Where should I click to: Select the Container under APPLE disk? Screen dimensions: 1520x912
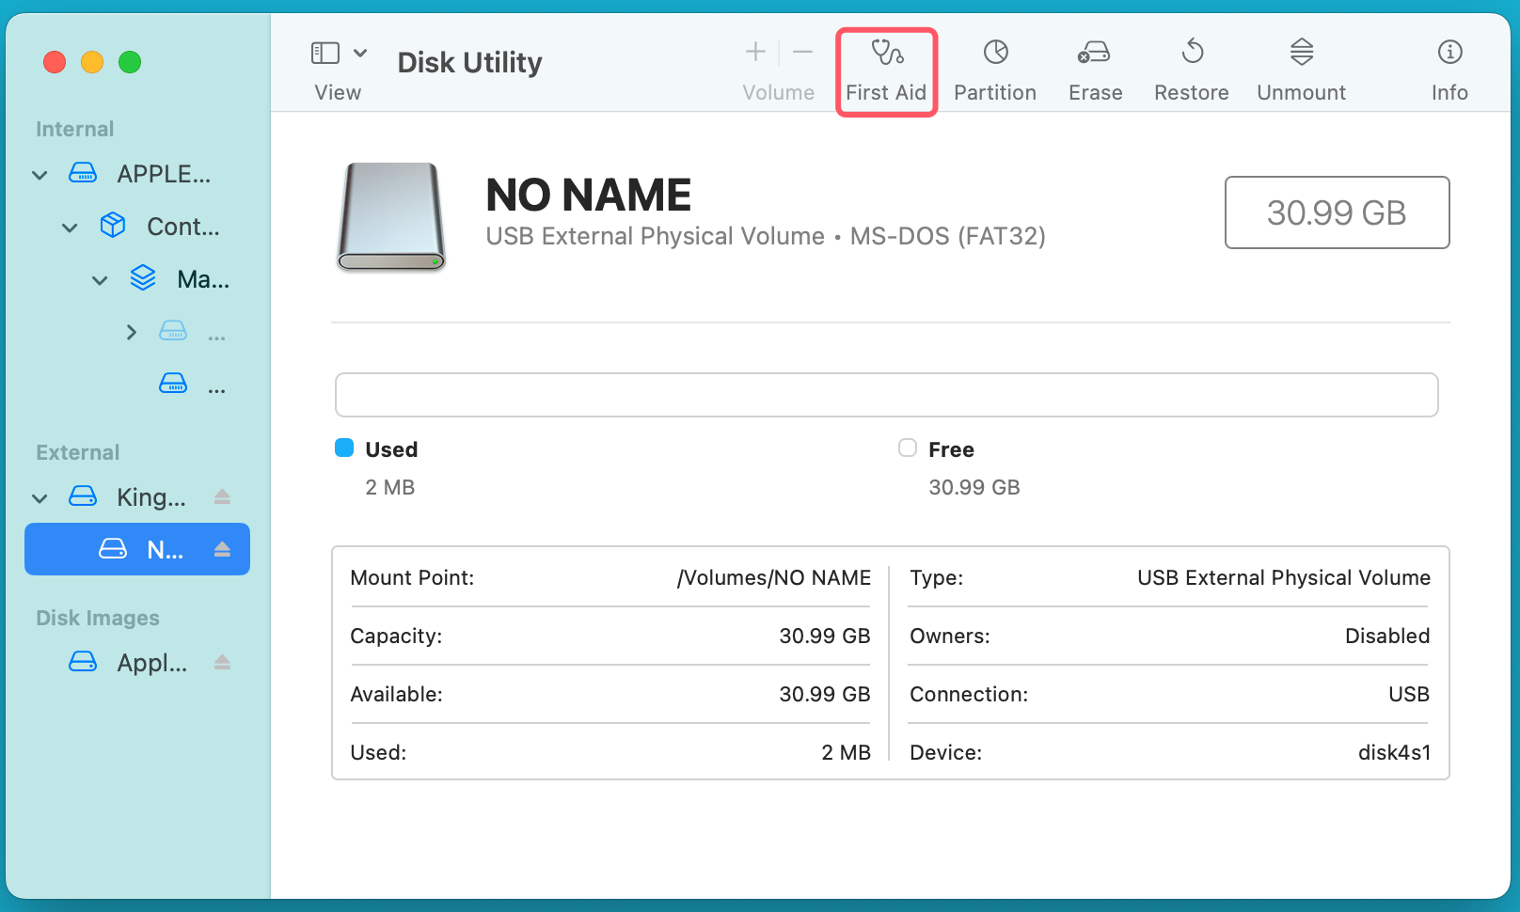(x=183, y=226)
